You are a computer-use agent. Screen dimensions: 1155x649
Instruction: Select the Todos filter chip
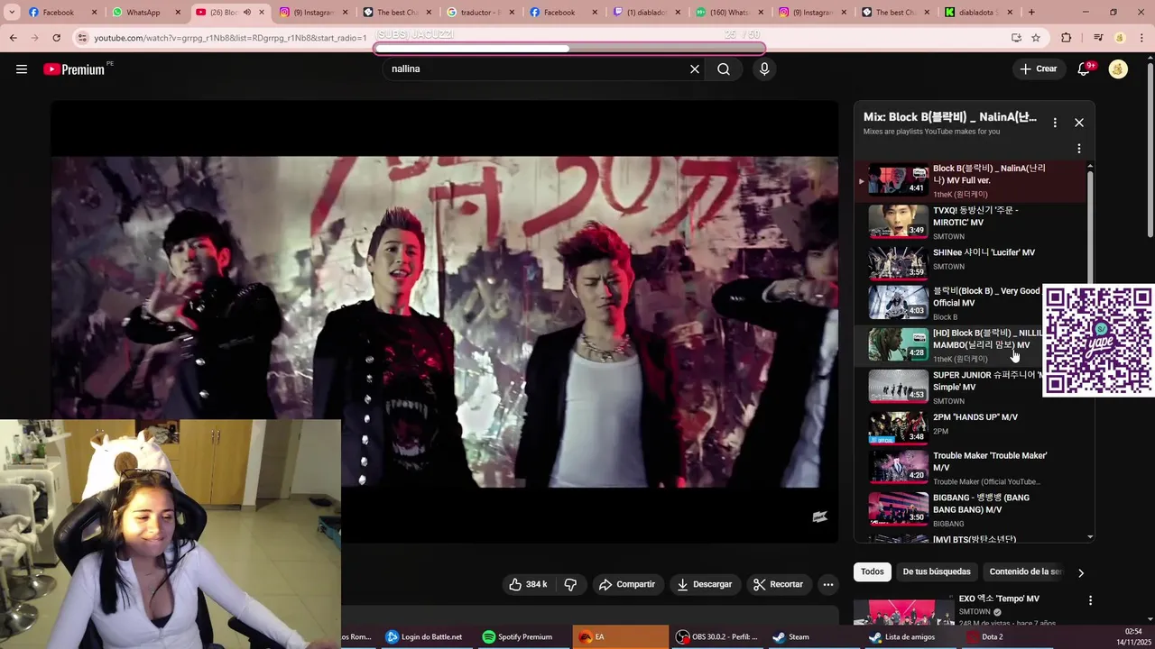click(873, 571)
